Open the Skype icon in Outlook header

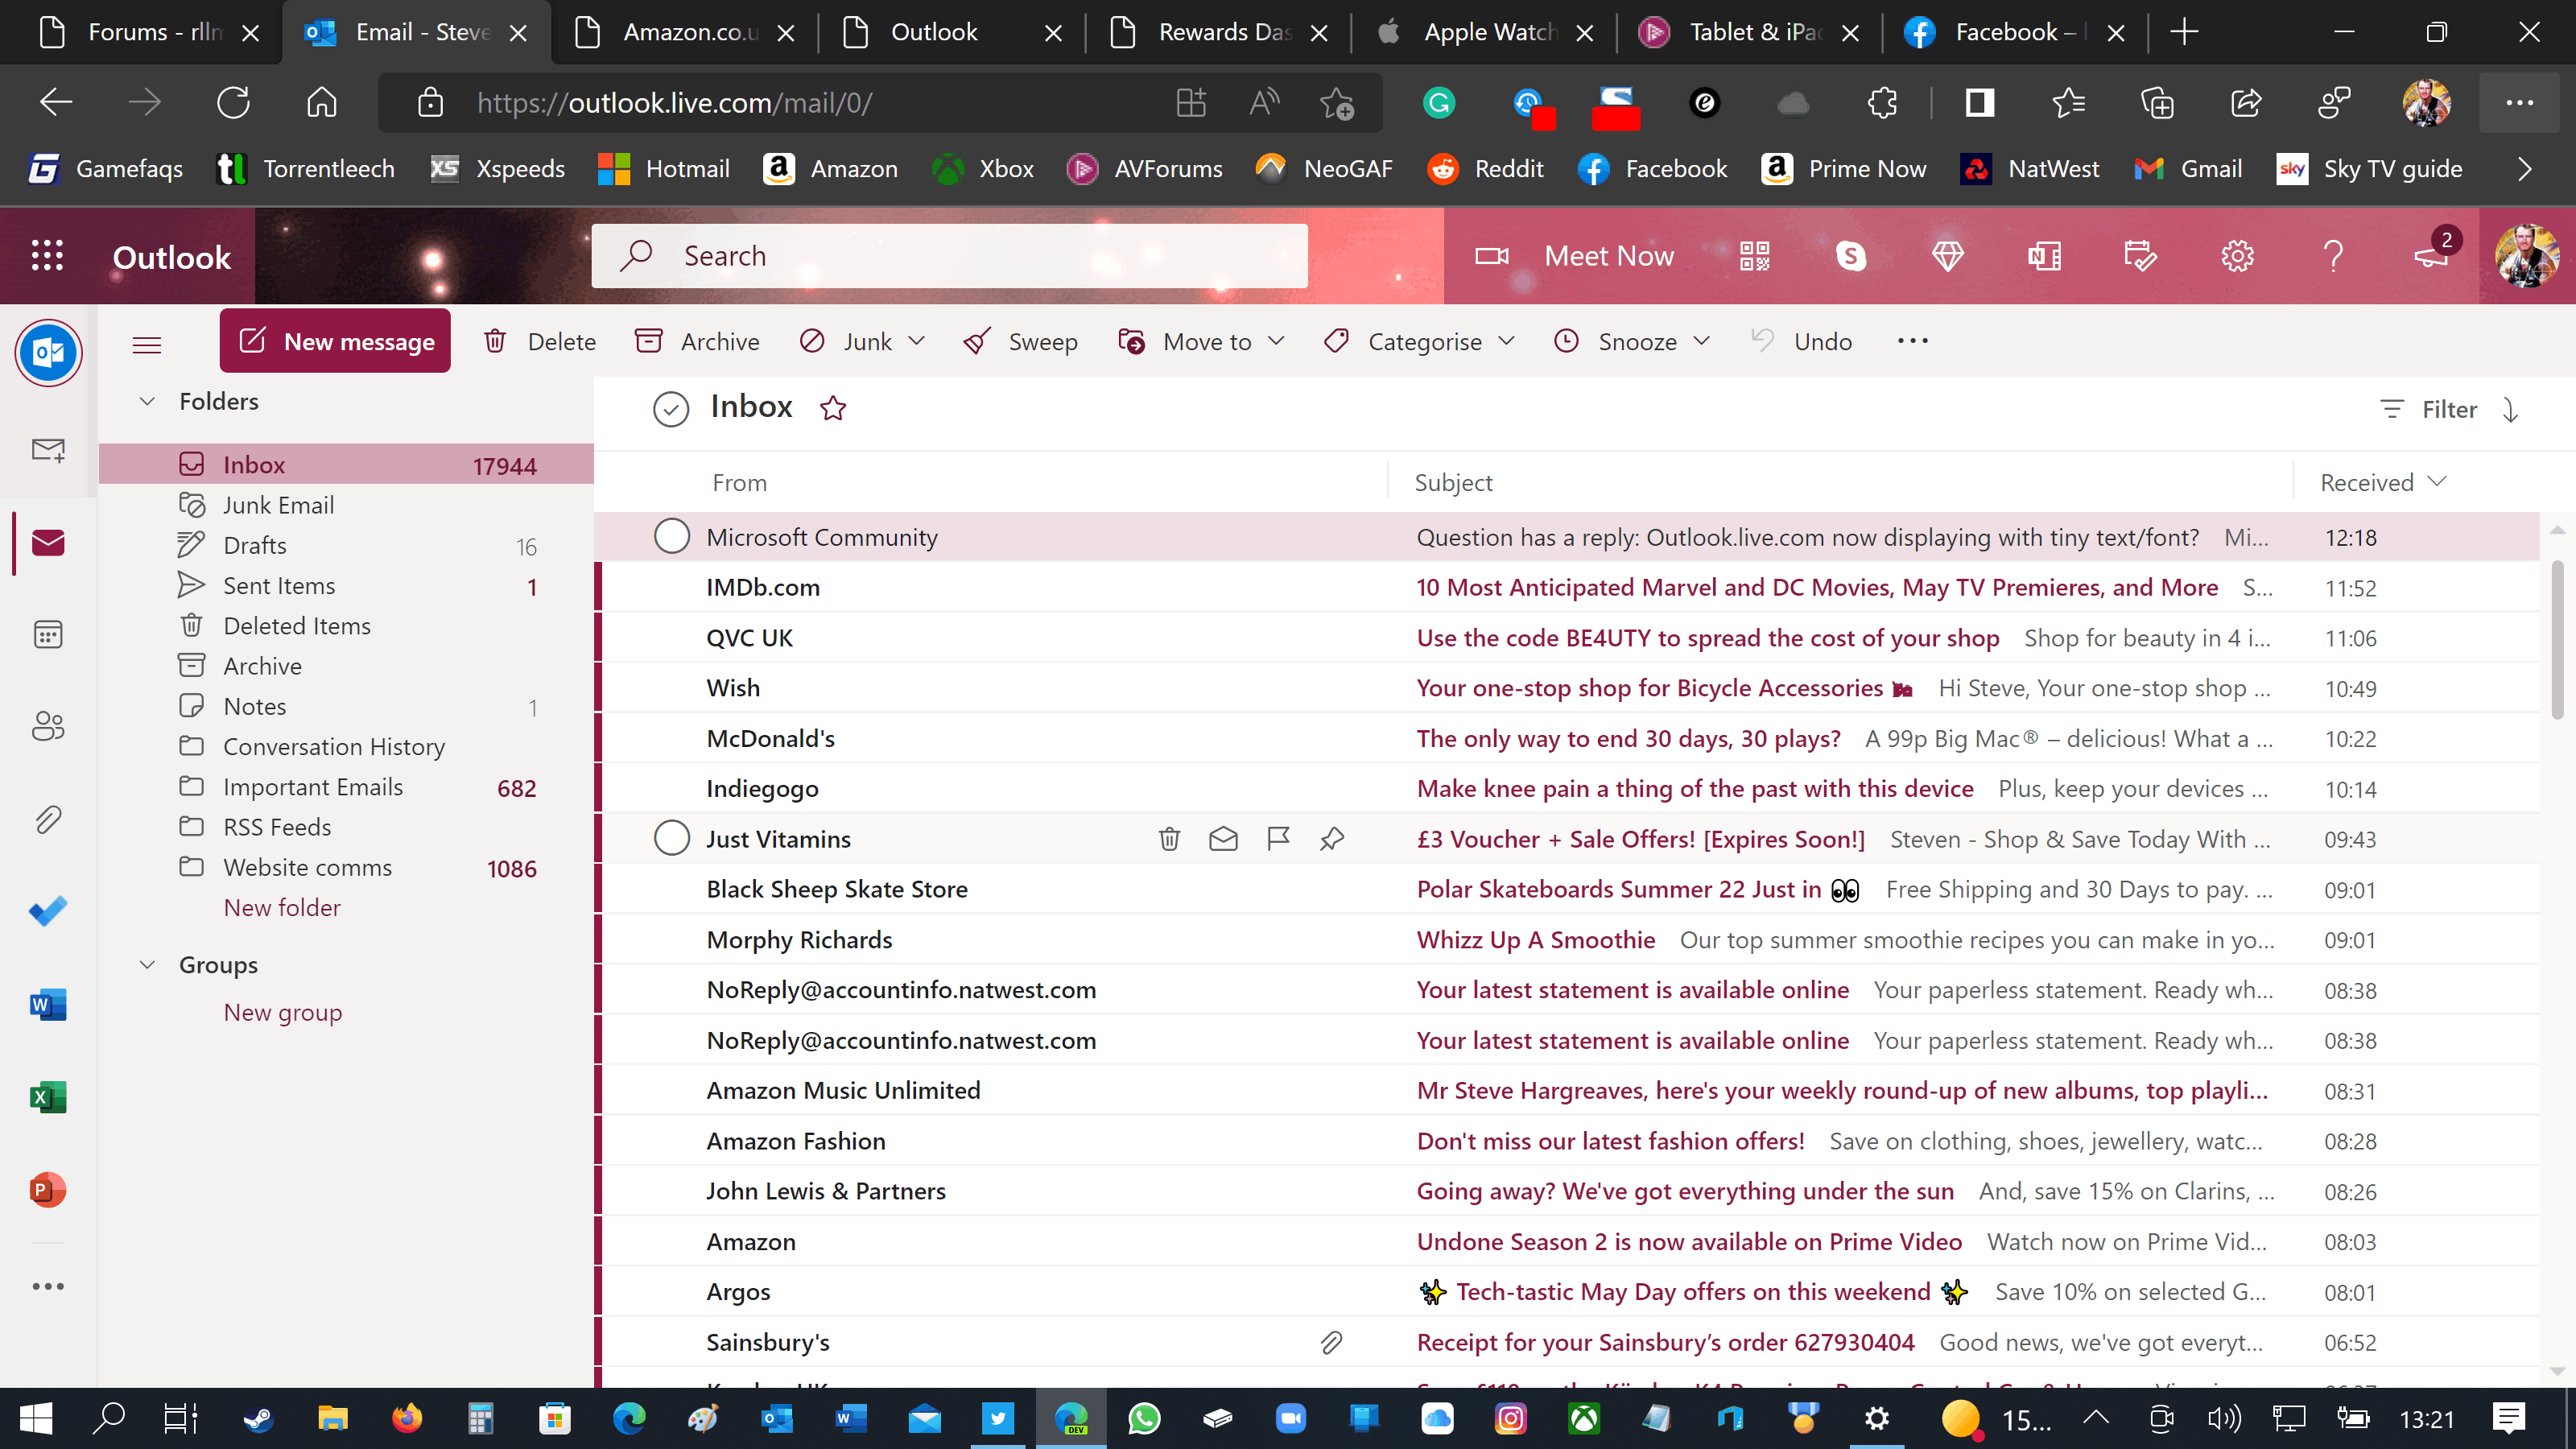(x=1851, y=256)
